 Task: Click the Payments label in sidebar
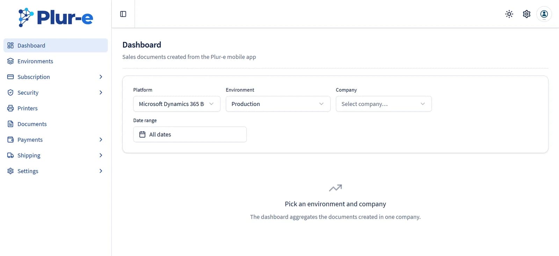tap(30, 140)
